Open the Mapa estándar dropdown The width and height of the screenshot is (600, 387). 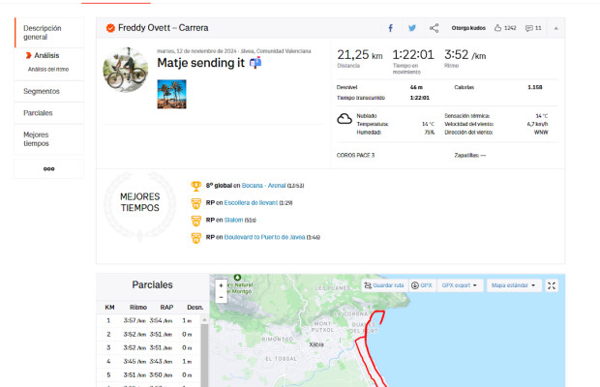(512, 285)
